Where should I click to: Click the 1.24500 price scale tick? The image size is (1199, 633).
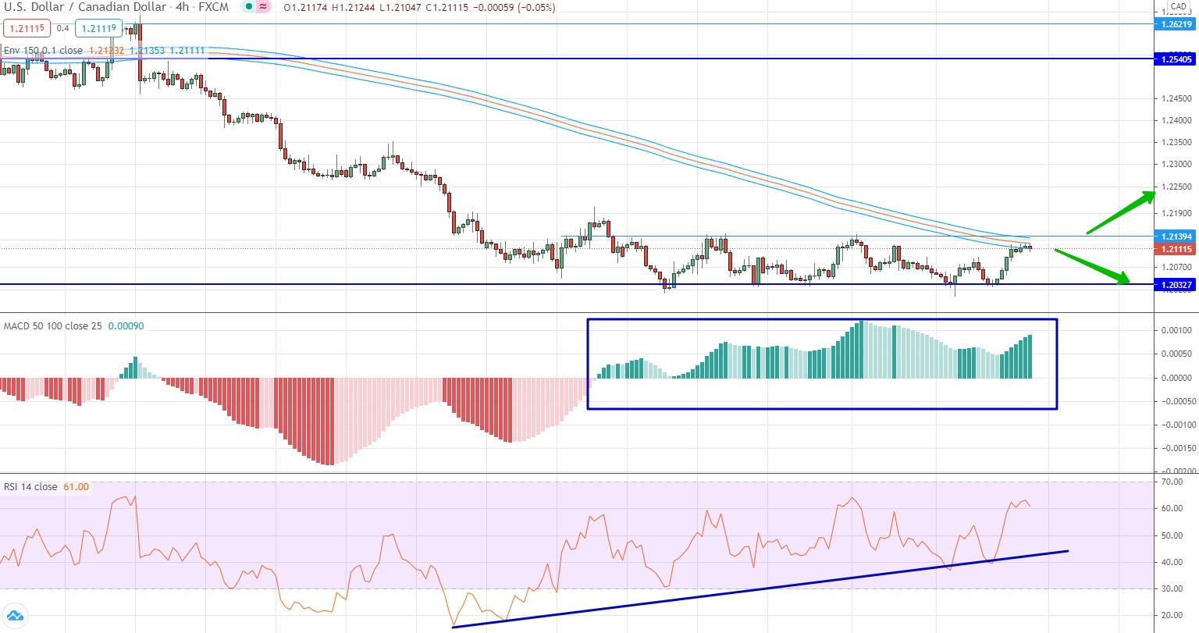[x=1177, y=98]
